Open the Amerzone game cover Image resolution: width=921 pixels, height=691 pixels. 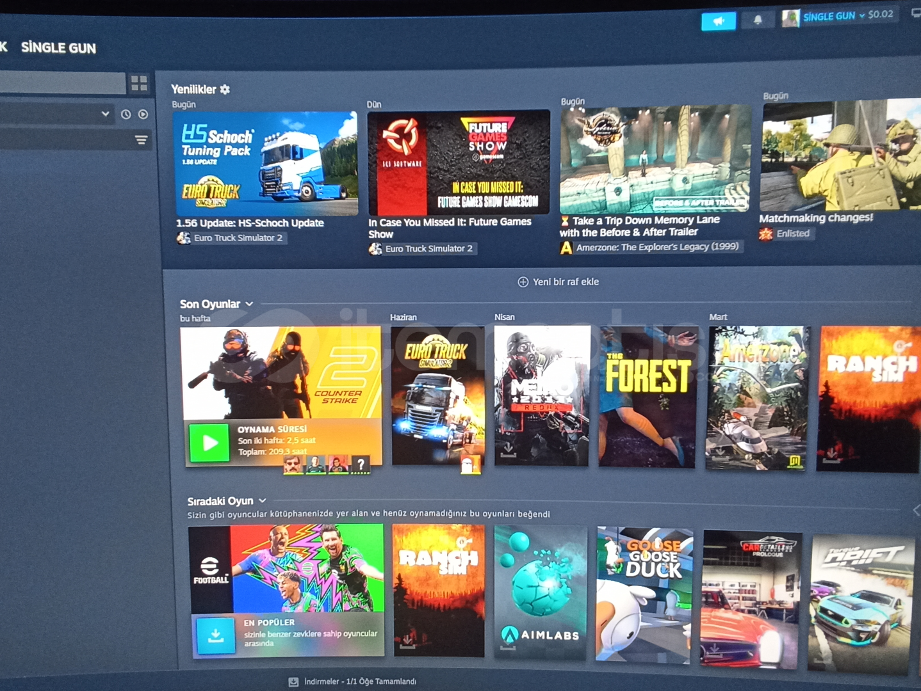(x=758, y=398)
